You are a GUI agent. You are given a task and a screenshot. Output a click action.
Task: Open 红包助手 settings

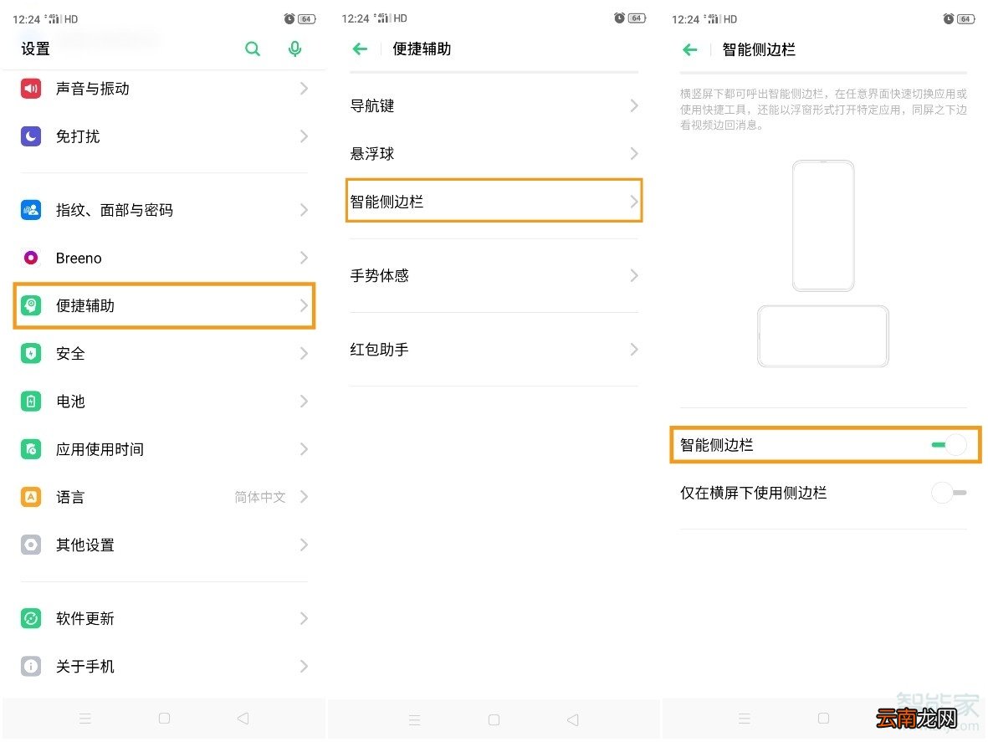494,349
